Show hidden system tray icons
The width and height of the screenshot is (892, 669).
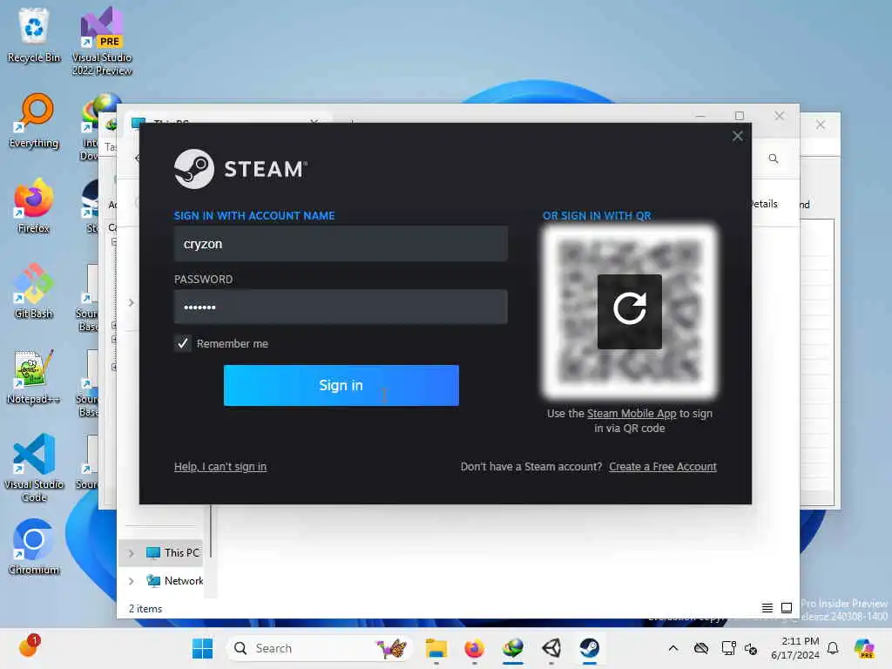[673, 648]
